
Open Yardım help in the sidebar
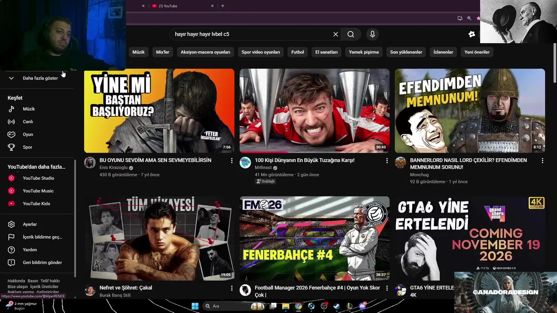click(37, 250)
